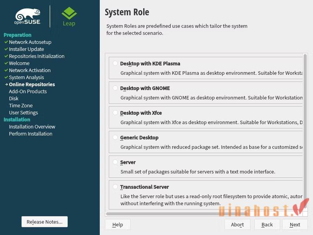Click the arrow marker beside Online Repositories
This screenshot has width=313, height=235.
(6, 84)
